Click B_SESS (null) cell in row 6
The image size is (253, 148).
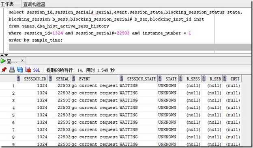pyautogui.click(x=191, y=123)
